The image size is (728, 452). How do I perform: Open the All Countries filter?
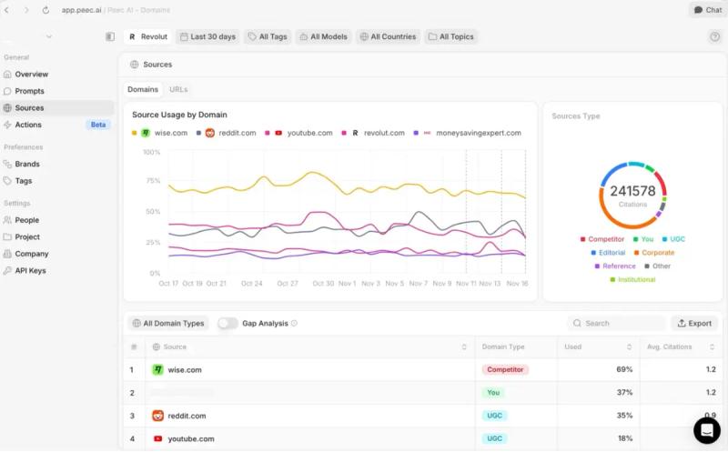pyautogui.click(x=389, y=36)
